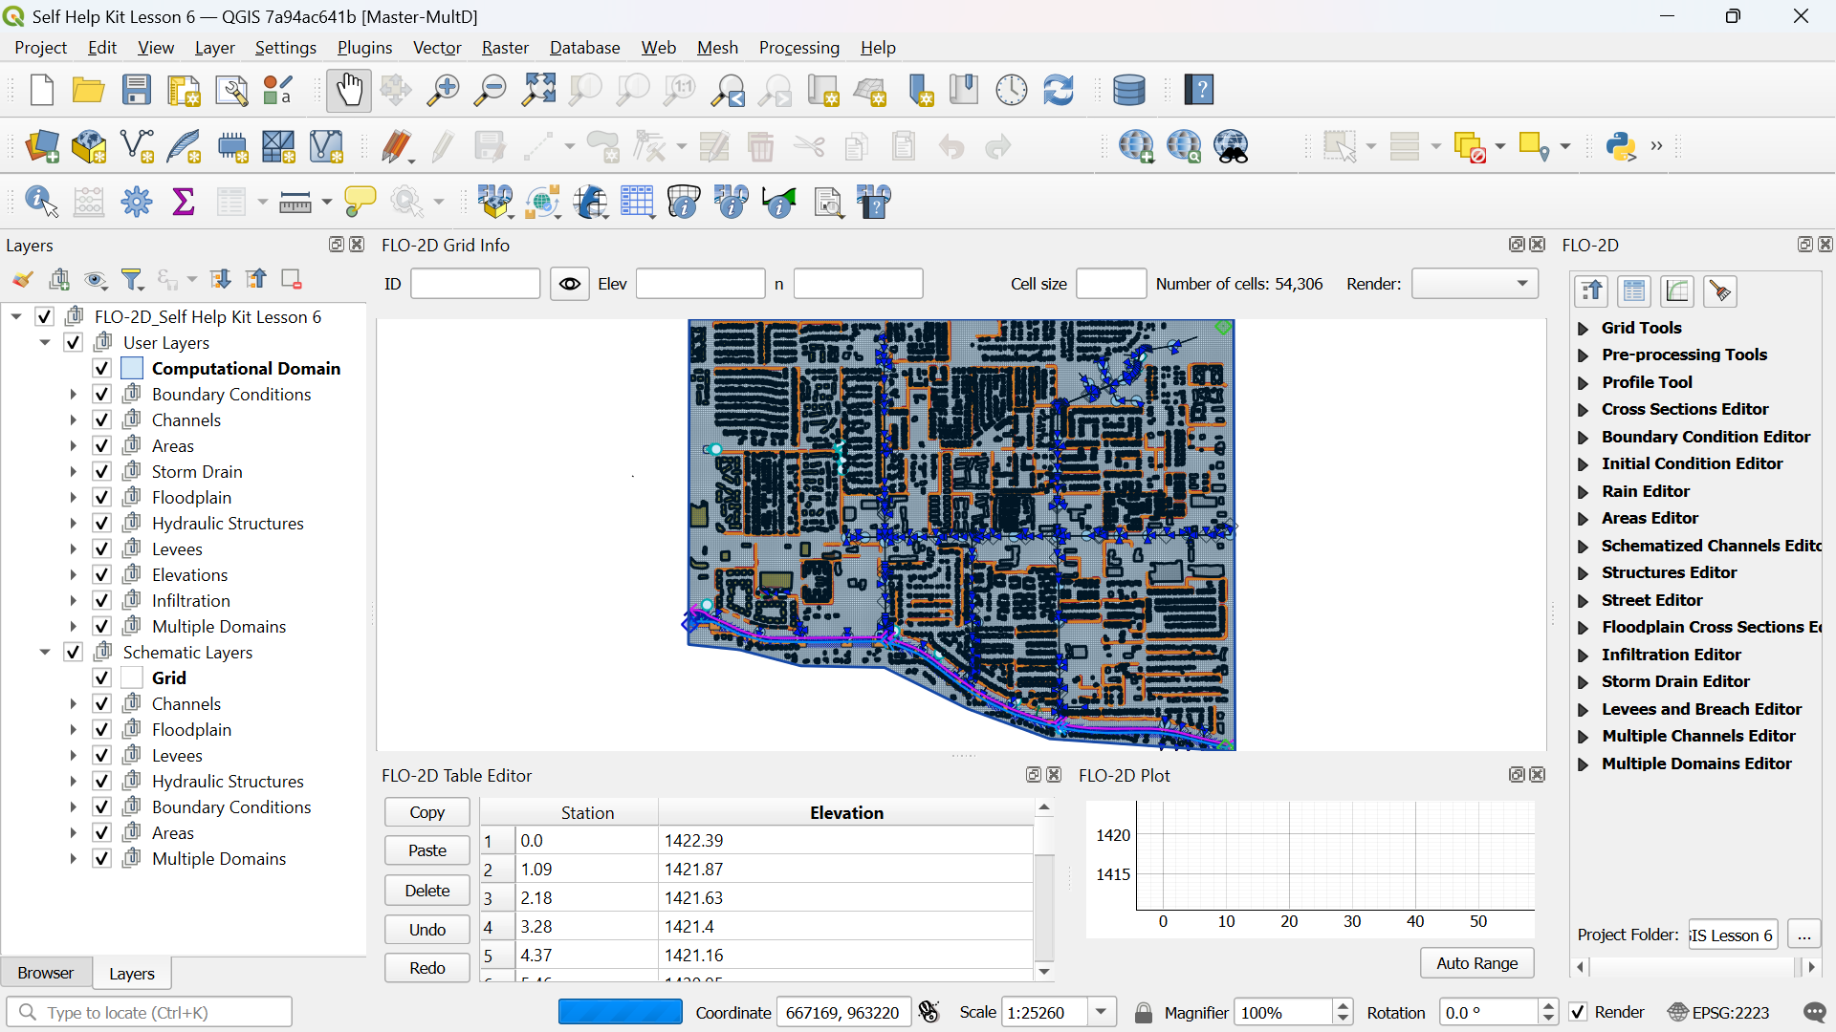This screenshot has height=1032, width=1836.
Task: Open the Python Console icon
Action: tap(1621, 146)
